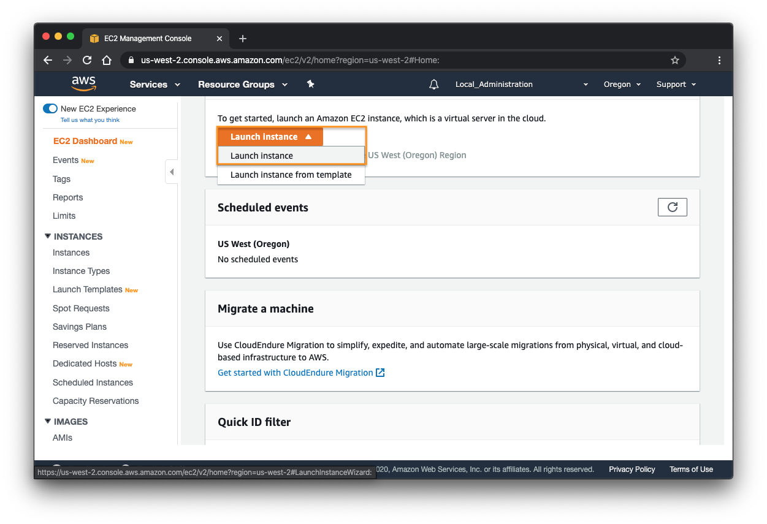Refresh scheduled events
767x524 pixels.
(x=672, y=207)
